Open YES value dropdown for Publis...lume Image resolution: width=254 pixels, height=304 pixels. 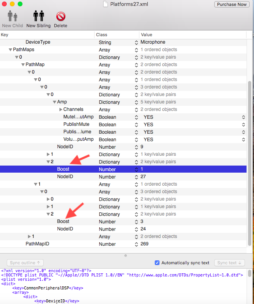[243, 132]
